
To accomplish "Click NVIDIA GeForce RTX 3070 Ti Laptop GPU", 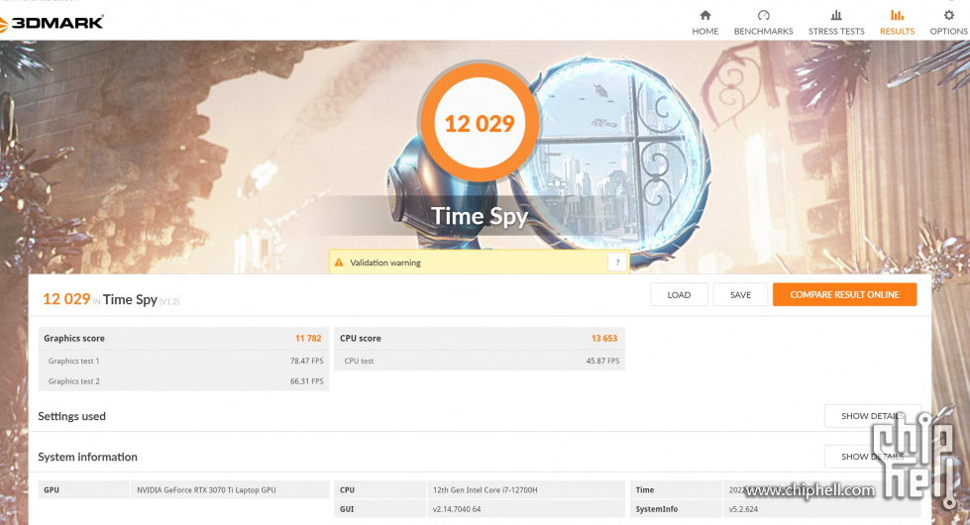I will 206,489.
